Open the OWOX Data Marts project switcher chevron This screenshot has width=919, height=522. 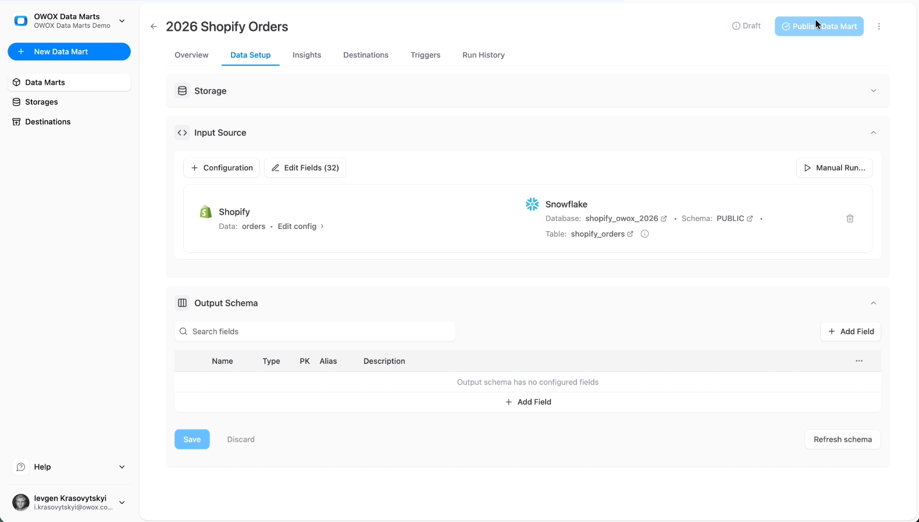[122, 21]
